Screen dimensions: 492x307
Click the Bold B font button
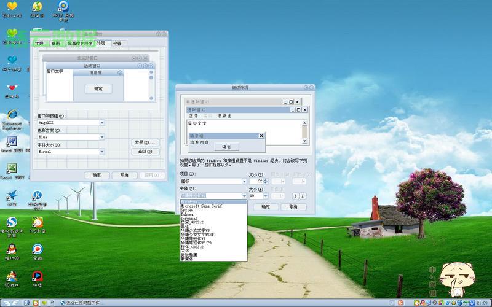(295, 196)
